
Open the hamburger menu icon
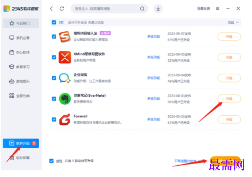pos(217,9)
